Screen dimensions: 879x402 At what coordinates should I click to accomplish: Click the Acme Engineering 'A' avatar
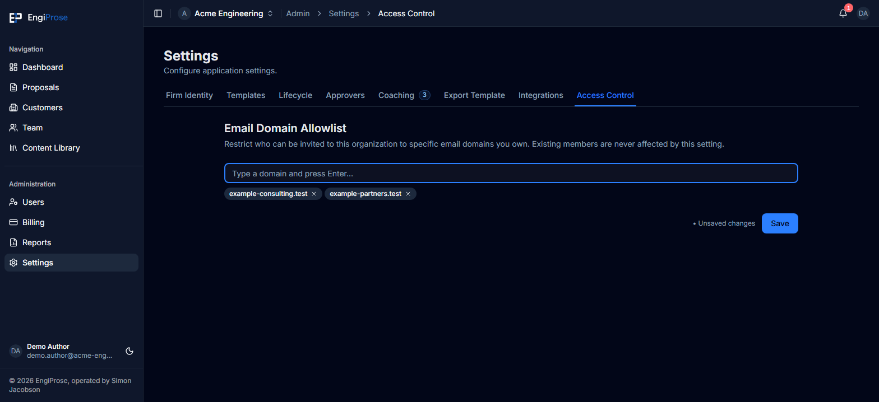(x=184, y=13)
